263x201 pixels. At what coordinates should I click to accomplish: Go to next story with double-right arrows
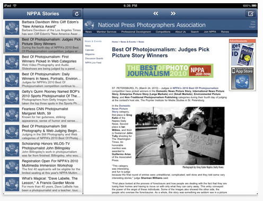[173, 13]
